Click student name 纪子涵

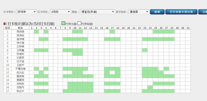20,61
